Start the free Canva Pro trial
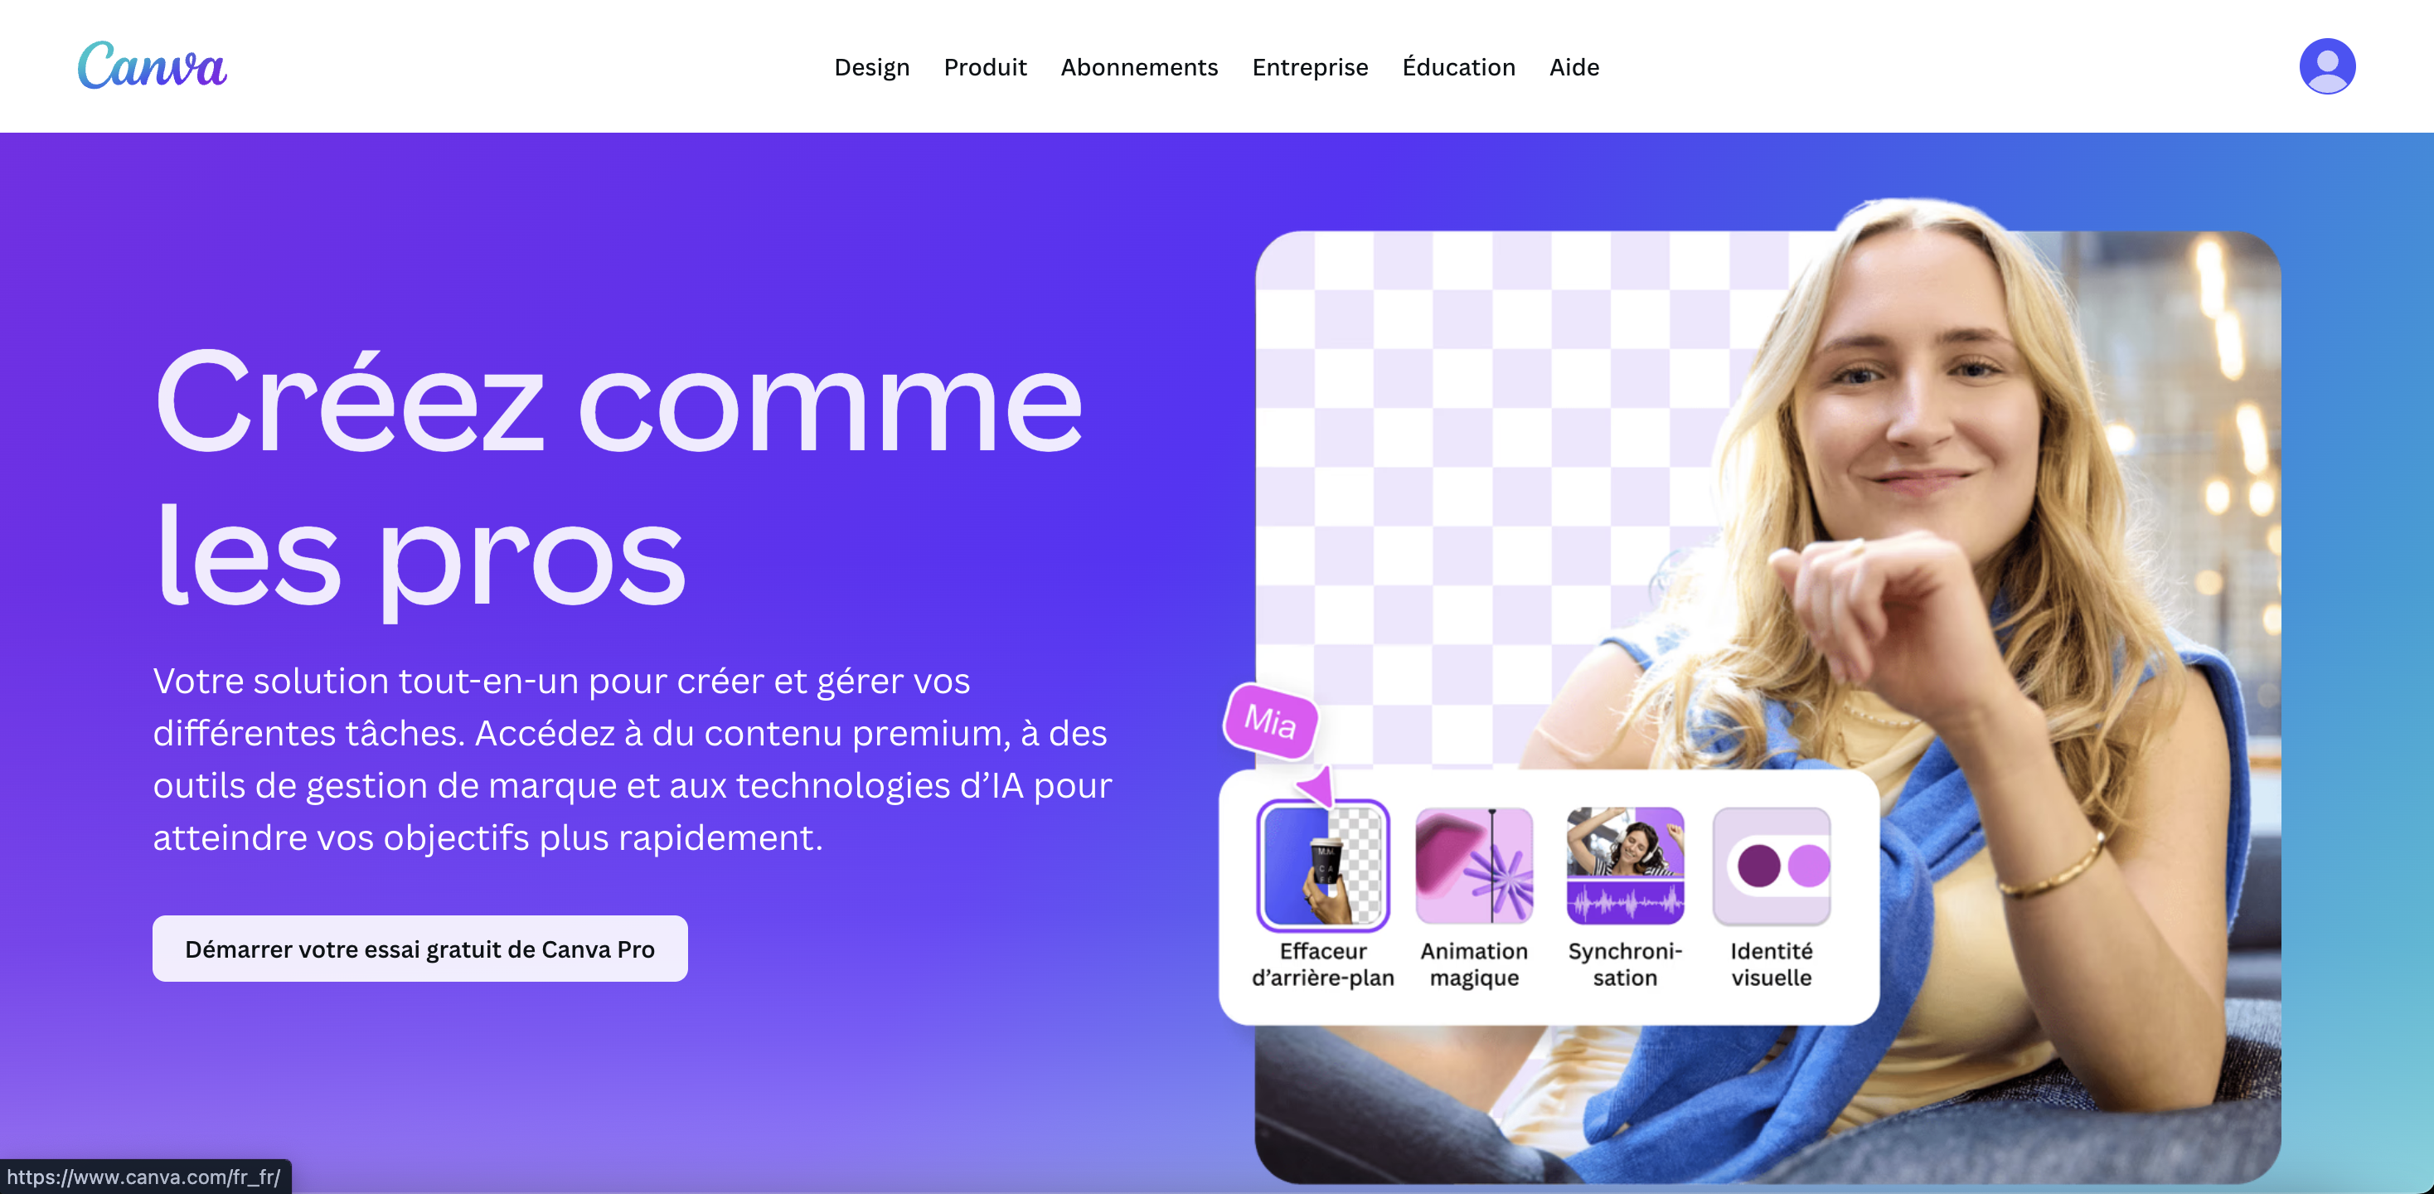The width and height of the screenshot is (2434, 1194). pos(419,949)
